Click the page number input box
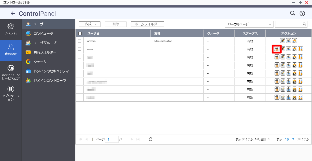Viewport: 312px width, 161px height. pos(112,139)
